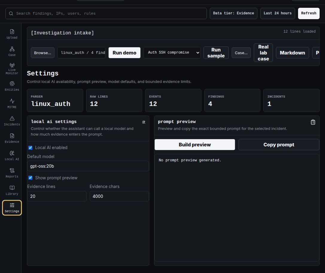Click the EVENTS 12 stat card
This screenshot has height=273, width=325.
(173, 101)
